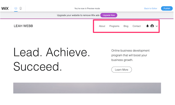Click the LEAH WEBB site title
175x105 pixels.
click(23, 26)
